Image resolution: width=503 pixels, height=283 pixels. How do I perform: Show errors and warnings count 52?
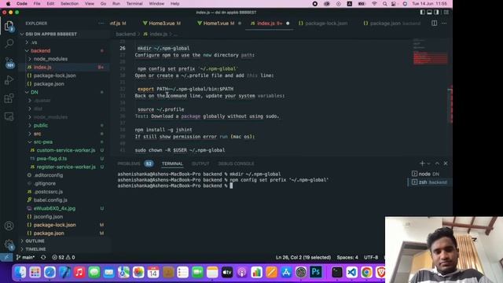63,257
